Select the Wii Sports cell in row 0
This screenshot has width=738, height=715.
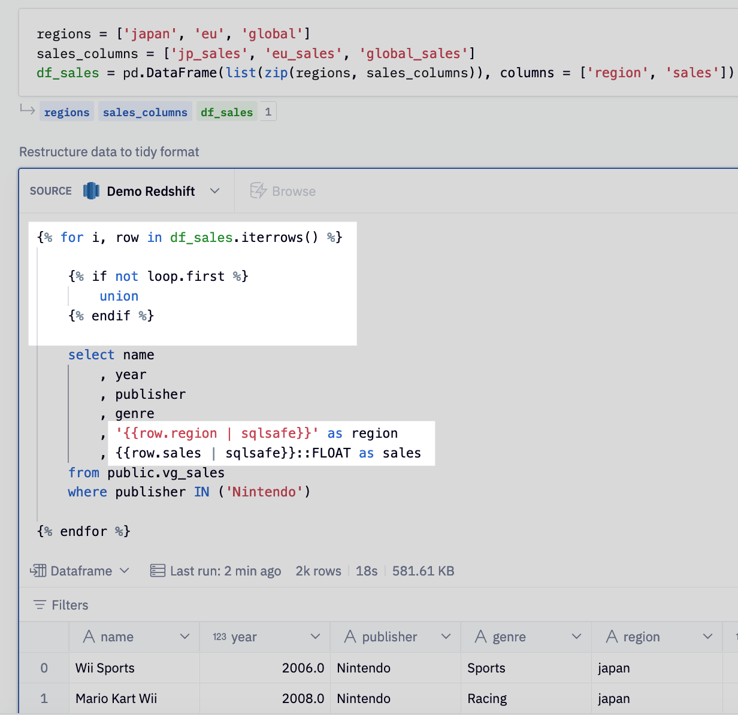[104, 668]
